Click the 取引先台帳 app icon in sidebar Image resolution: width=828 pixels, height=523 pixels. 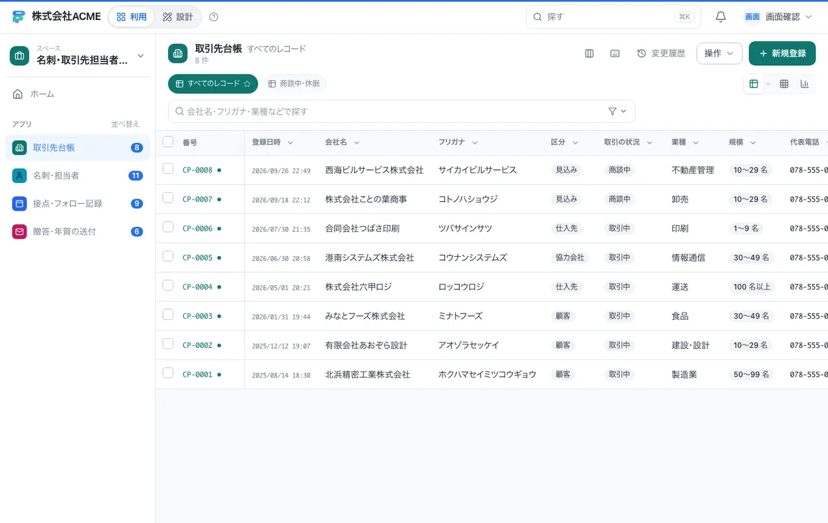point(19,147)
